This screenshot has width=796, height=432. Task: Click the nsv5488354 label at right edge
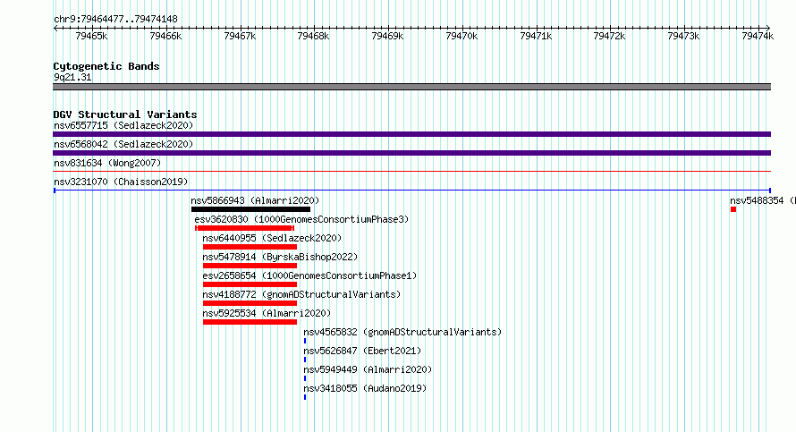click(x=763, y=200)
